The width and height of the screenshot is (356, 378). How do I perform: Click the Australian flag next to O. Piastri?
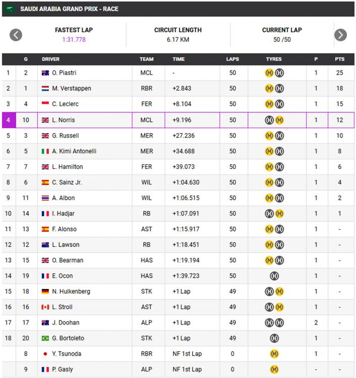[x=45, y=73]
